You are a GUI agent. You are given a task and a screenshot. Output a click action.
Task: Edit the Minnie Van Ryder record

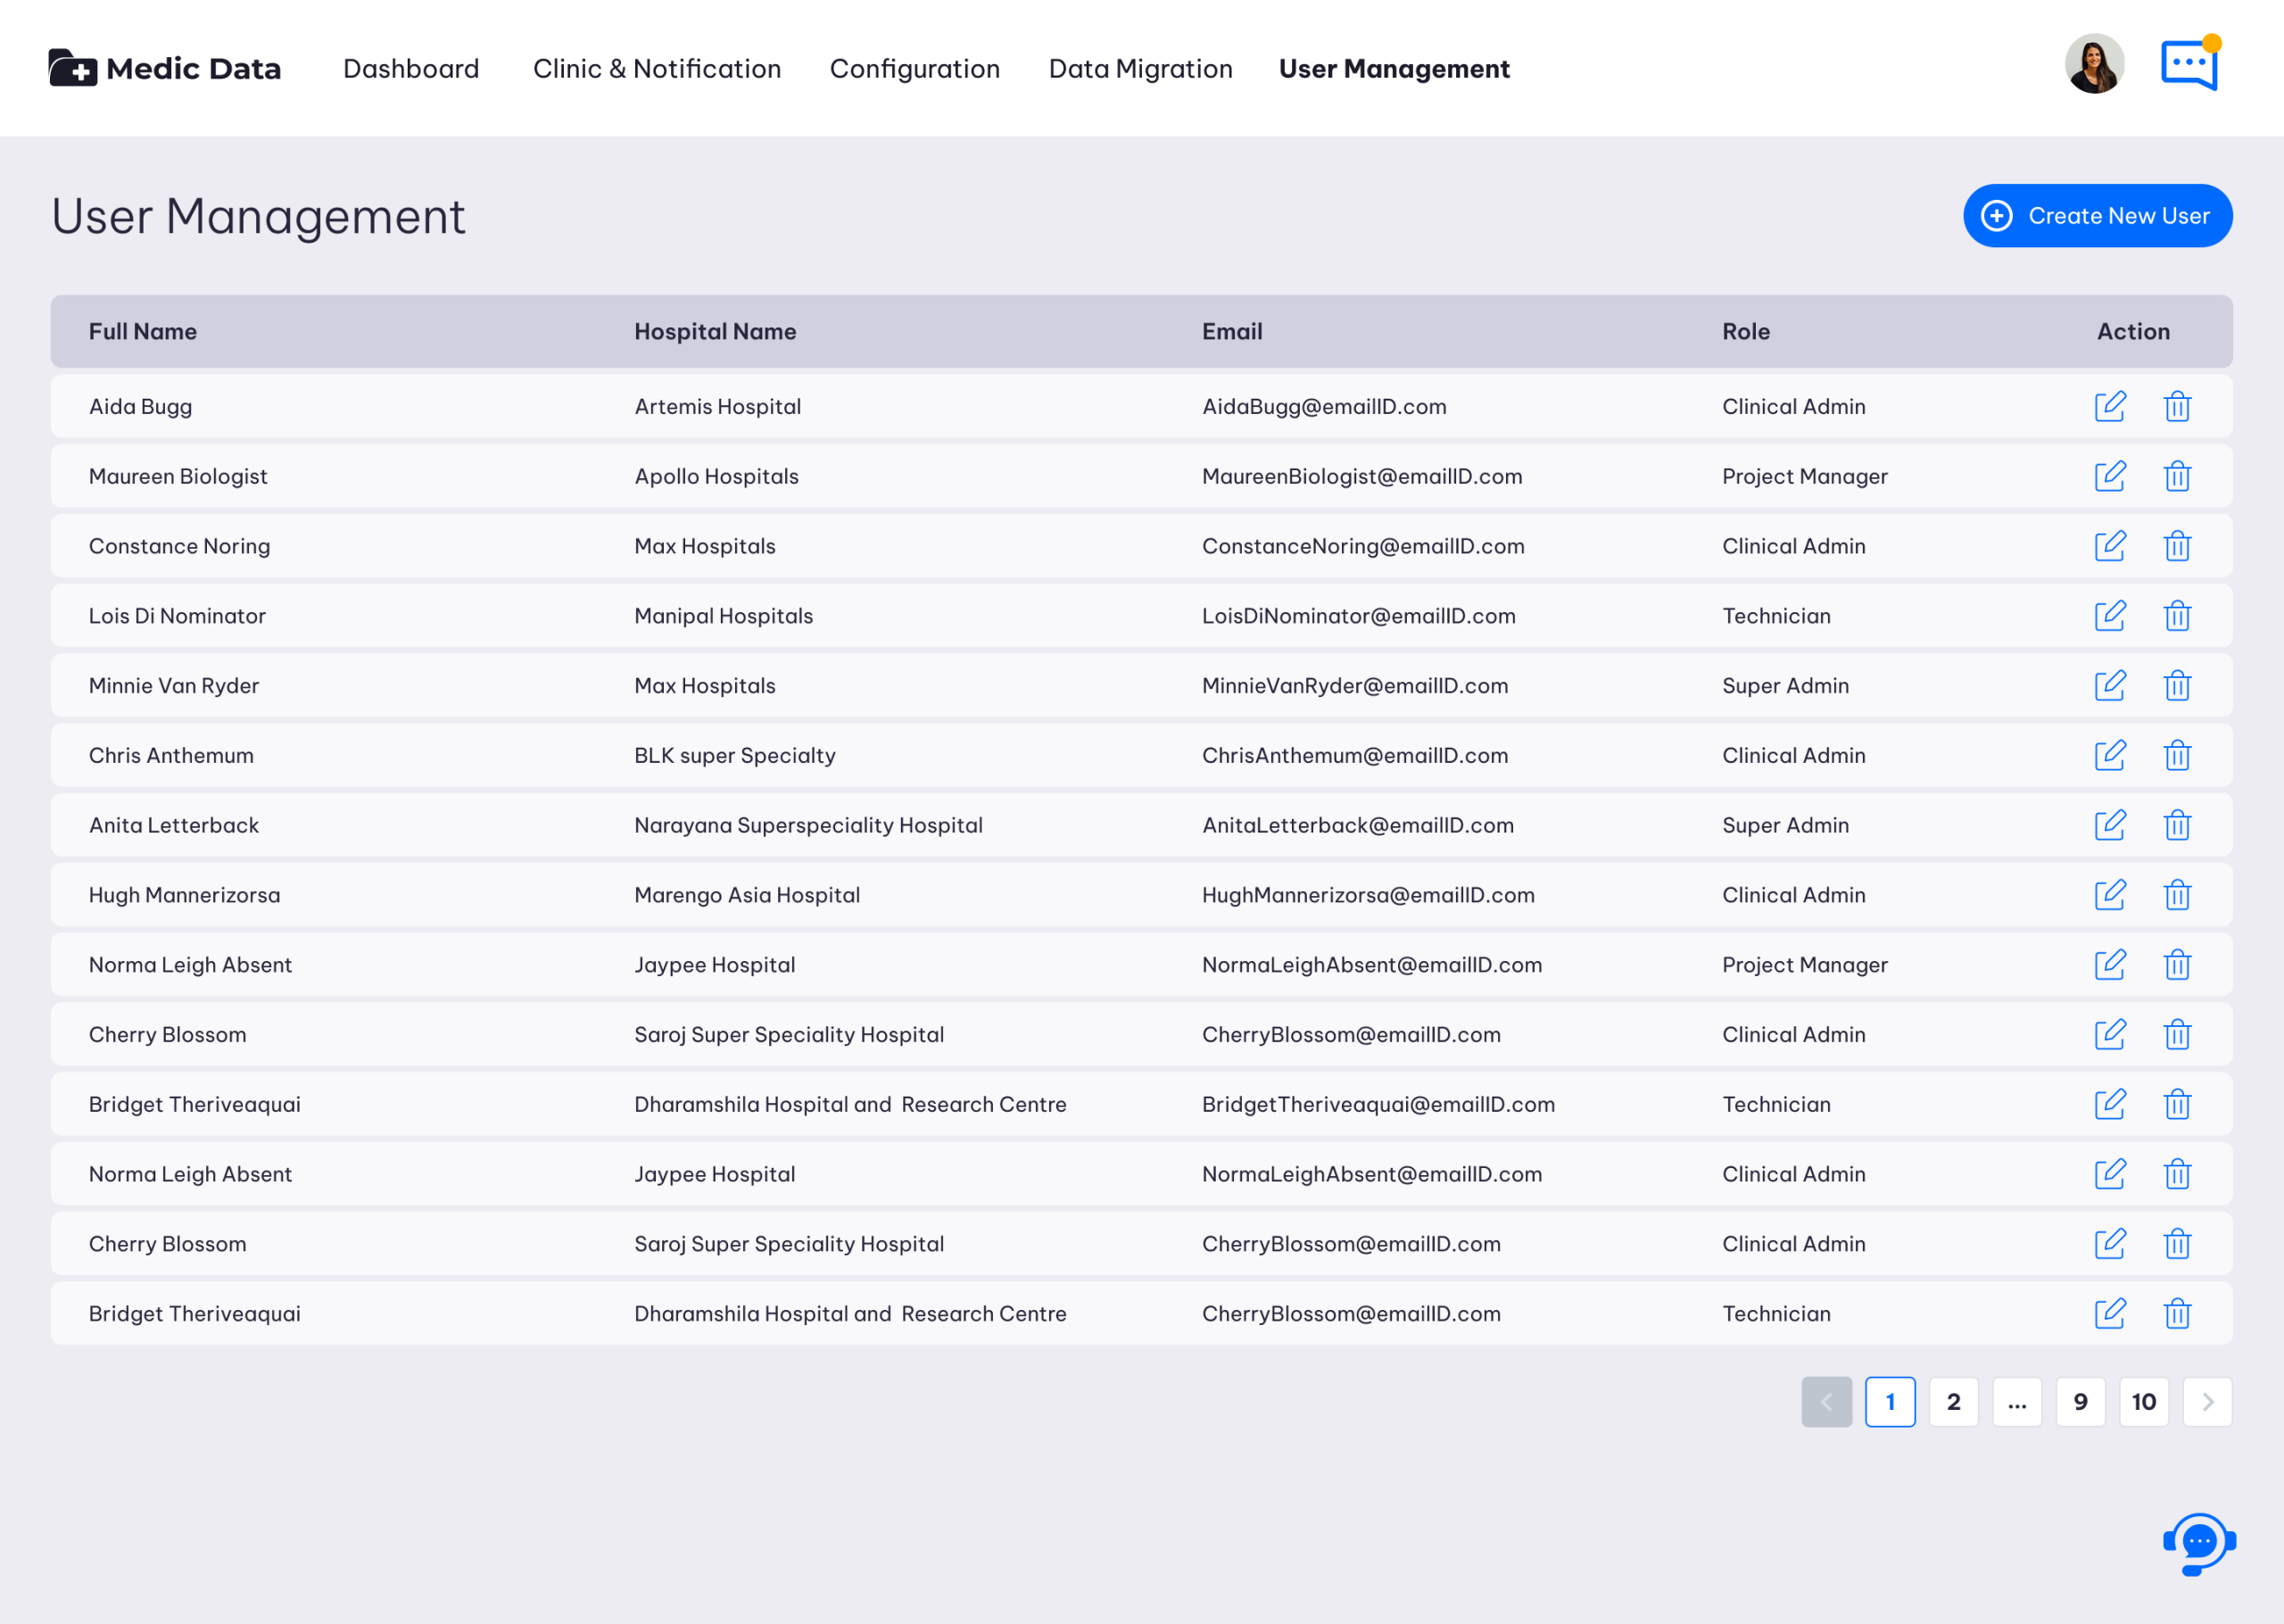tap(2109, 685)
